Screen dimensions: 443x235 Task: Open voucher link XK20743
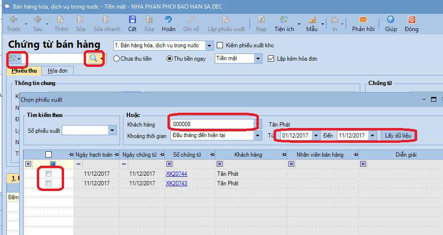[177, 183]
